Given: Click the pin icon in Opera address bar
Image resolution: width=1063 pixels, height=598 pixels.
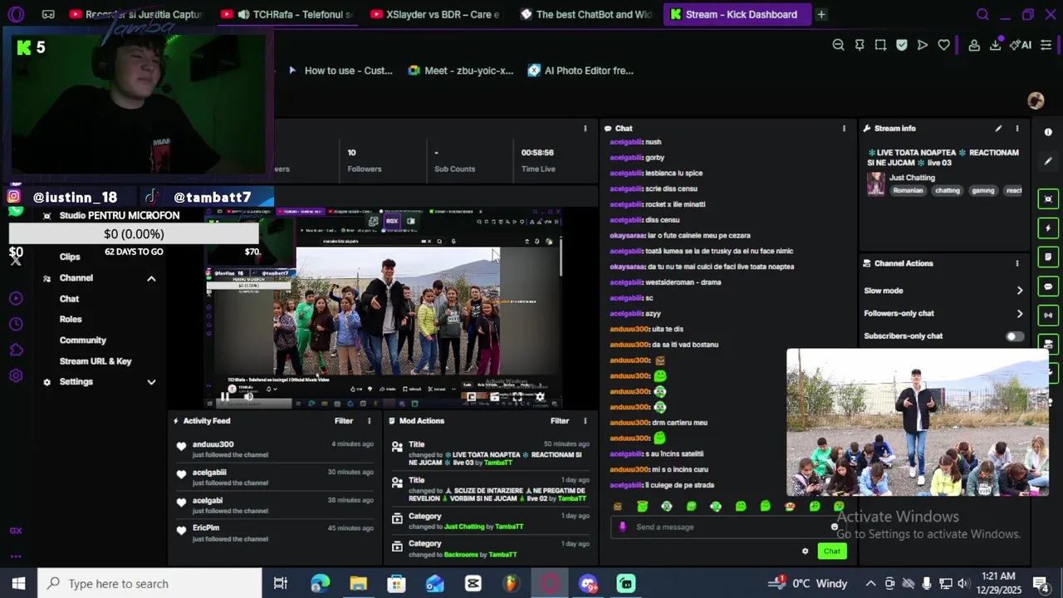Looking at the screenshot, I should [x=860, y=45].
